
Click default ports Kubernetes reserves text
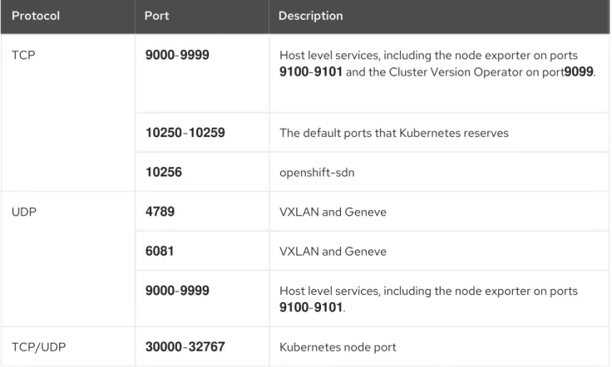point(394,133)
